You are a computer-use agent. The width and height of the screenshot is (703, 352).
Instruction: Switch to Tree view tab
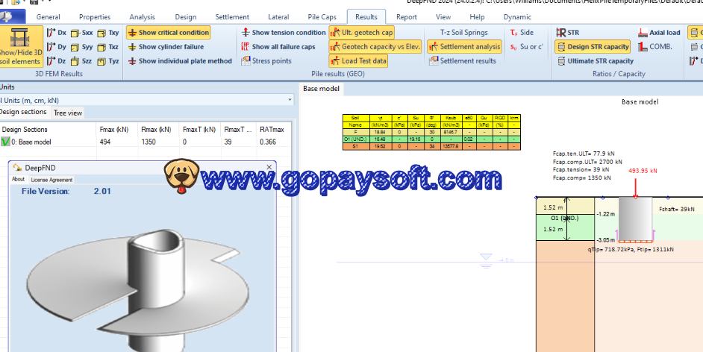click(x=68, y=113)
